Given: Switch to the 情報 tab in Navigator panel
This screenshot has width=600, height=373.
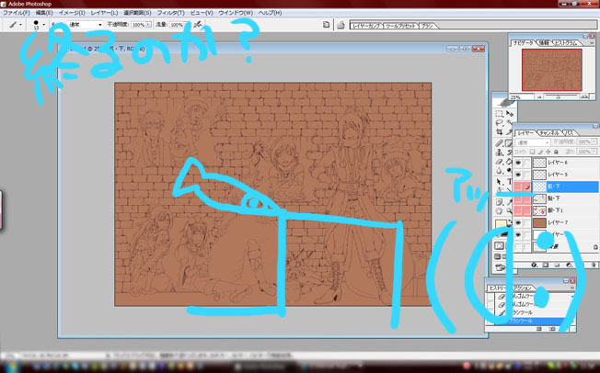Looking at the screenshot, I should pos(544,43).
